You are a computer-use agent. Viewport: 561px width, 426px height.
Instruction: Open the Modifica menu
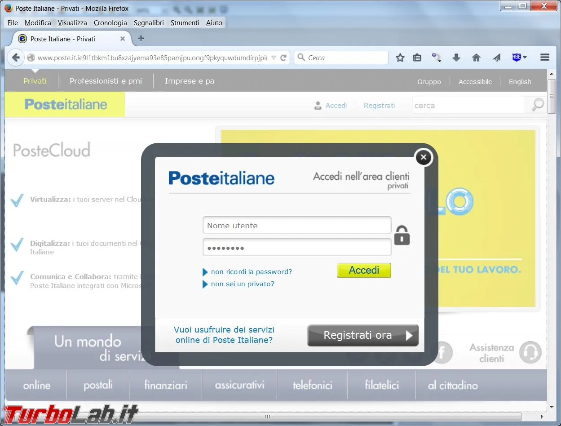[x=38, y=22]
